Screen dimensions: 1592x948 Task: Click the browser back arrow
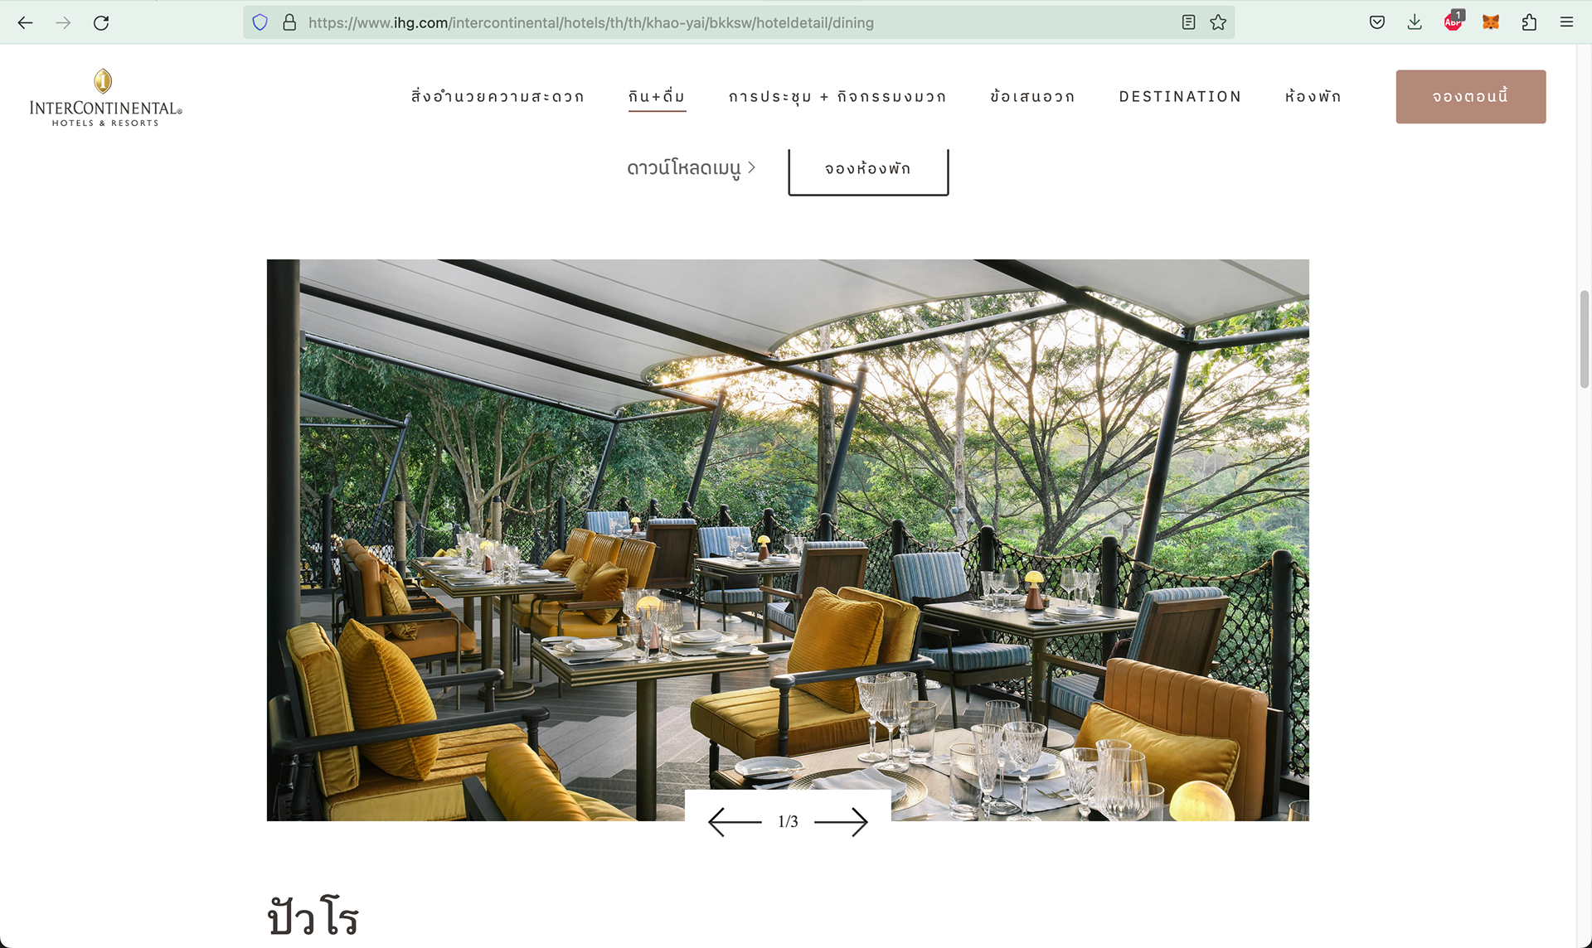click(x=25, y=22)
